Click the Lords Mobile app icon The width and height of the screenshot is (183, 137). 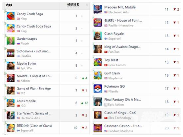[x=11, y=103]
